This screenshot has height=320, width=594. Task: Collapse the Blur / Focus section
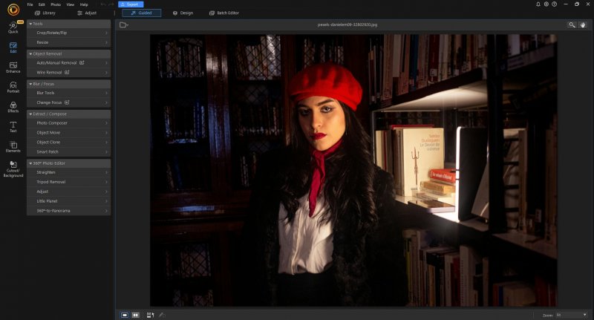coord(68,84)
